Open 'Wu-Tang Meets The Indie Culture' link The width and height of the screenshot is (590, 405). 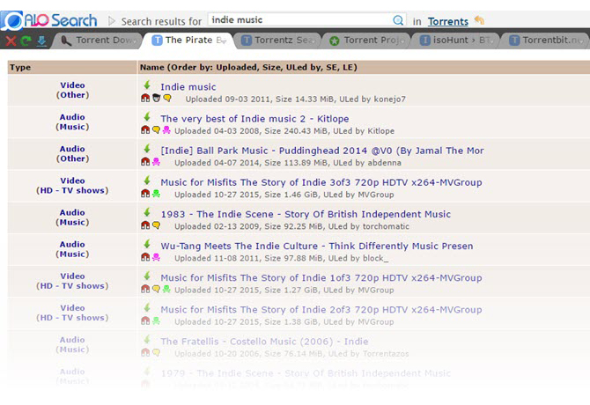tap(317, 247)
